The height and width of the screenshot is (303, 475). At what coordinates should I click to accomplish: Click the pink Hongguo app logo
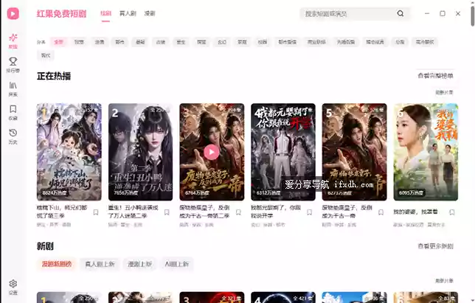tap(13, 13)
